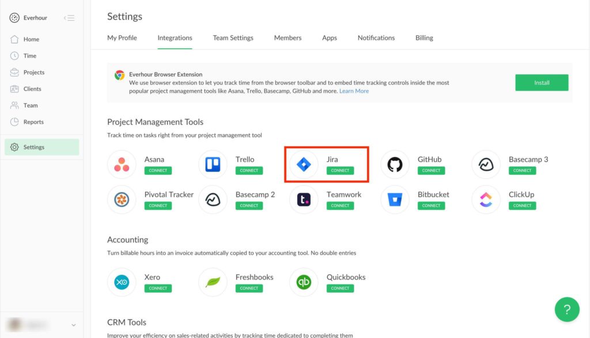Screen dimensions: 590x338
Task: Open the Learn More link
Action: pyautogui.click(x=354, y=91)
